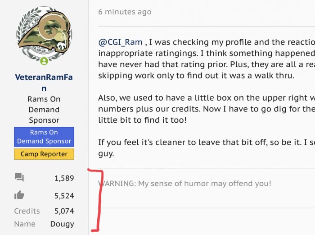Screen dimensions: 315x235
Task: Click the Name label
Action: [x=24, y=224]
